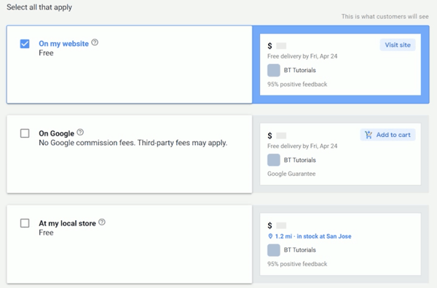Select the On my website label

[x=63, y=44]
